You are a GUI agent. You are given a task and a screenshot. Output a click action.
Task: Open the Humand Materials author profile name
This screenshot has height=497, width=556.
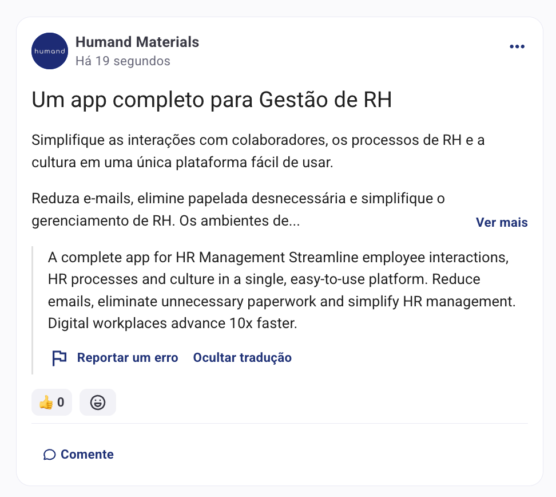click(x=137, y=42)
